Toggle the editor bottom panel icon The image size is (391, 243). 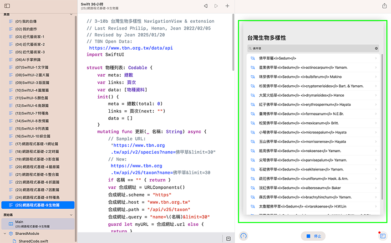[228, 238]
